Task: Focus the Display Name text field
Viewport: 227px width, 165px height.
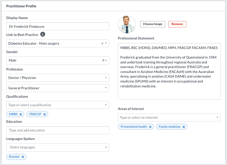Action: coord(58,26)
